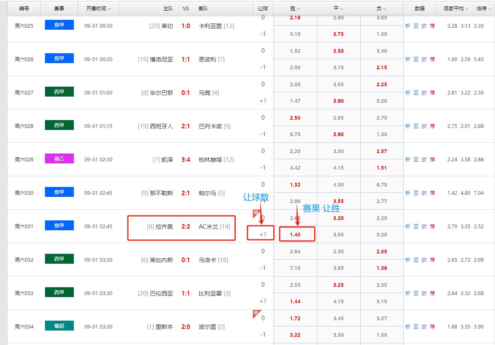Open 荐 recommendation link for 周六028

coord(432,126)
